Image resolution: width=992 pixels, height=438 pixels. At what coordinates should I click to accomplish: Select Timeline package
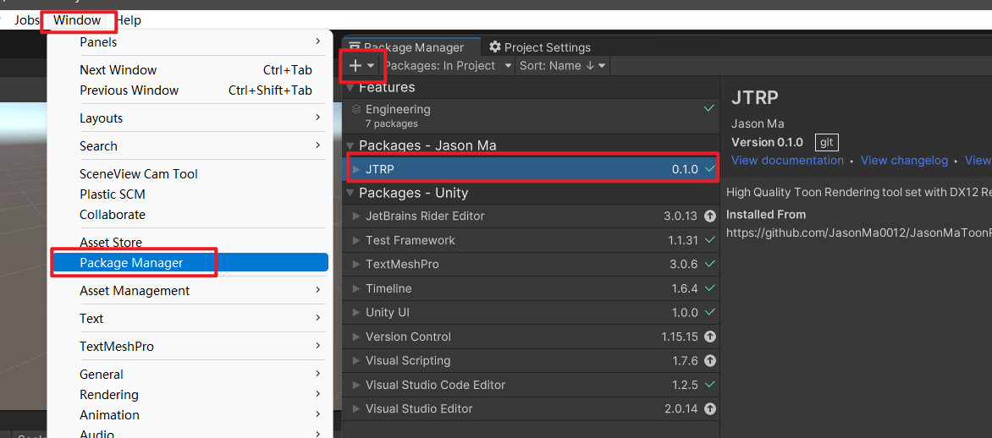coord(531,288)
